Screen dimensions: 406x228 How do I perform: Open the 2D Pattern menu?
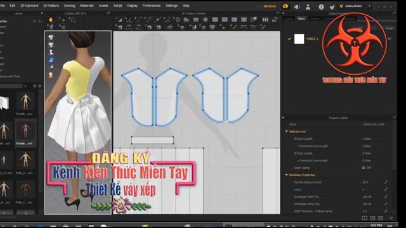click(51, 6)
